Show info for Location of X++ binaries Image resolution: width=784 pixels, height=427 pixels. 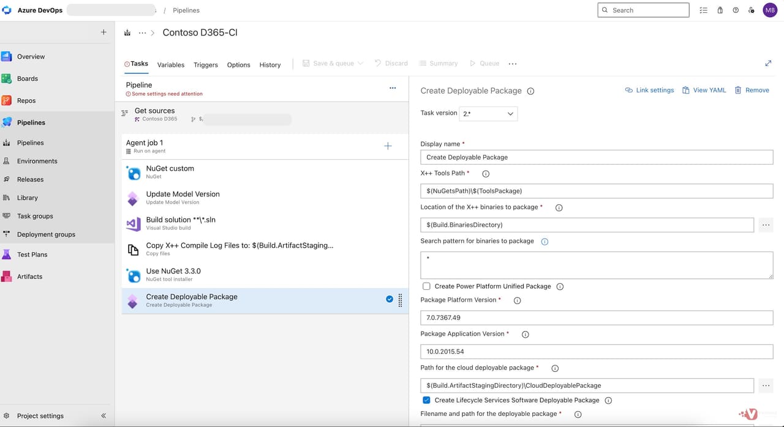pos(559,208)
